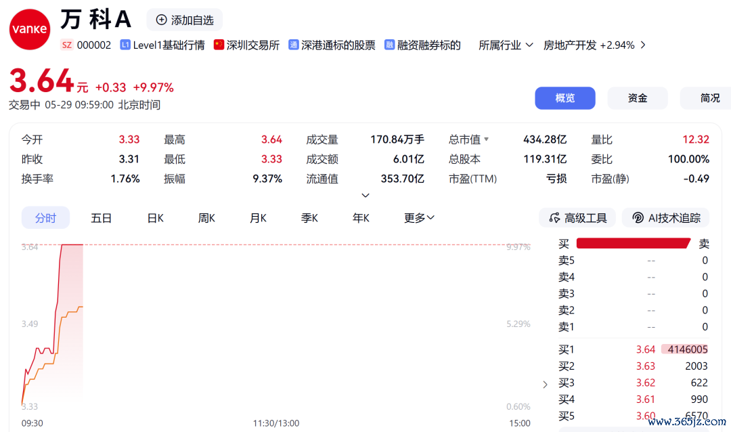
Task: Collapse order book with side arrow
Action: coord(545,385)
